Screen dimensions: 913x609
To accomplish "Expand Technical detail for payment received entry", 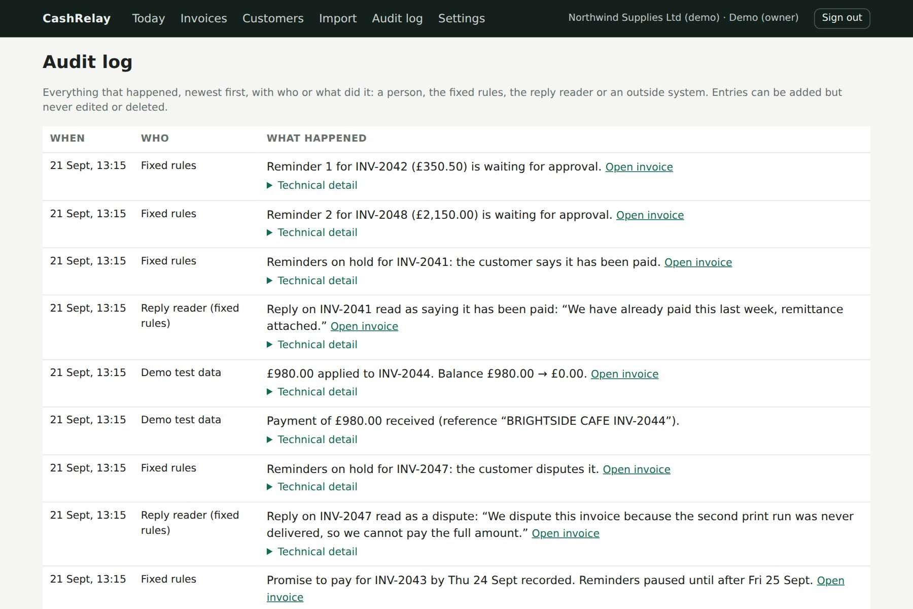I will tap(312, 439).
